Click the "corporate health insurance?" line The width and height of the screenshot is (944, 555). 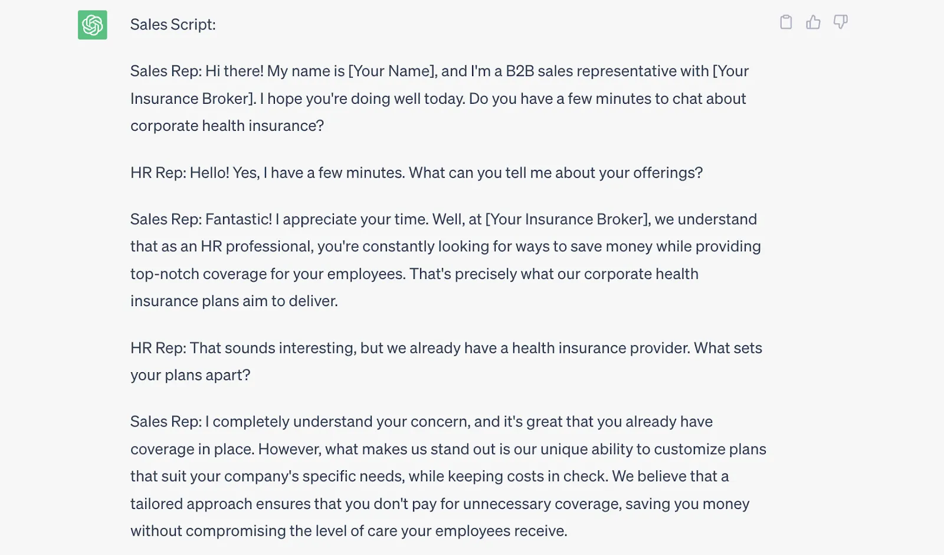click(227, 126)
